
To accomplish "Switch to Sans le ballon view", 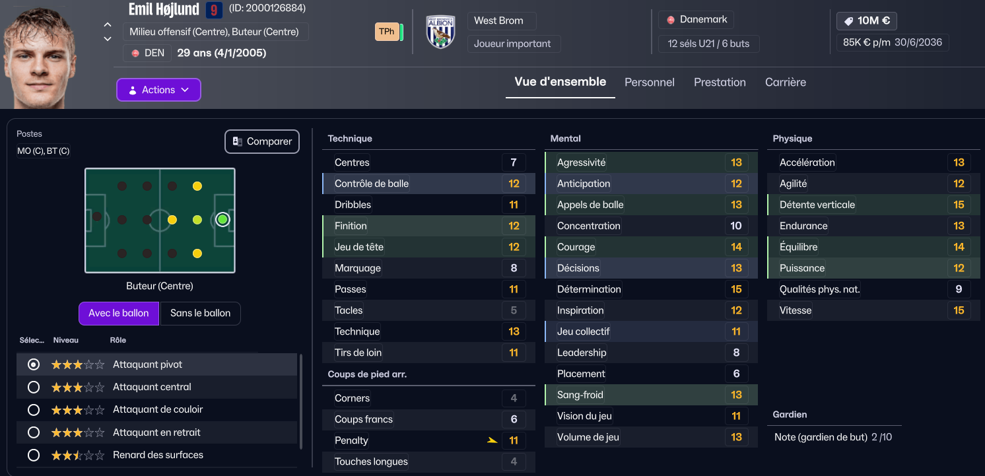I will (x=200, y=314).
